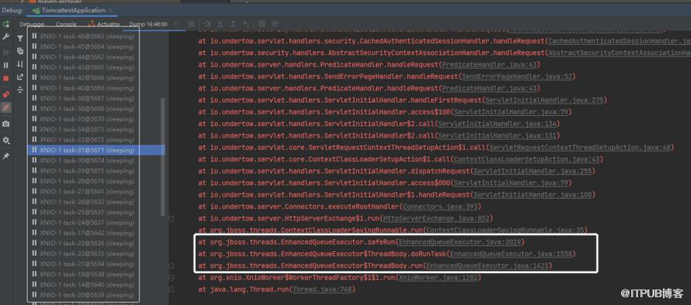
Task: Click the thread list vertical scrollbar
Action: coord(162,156)
